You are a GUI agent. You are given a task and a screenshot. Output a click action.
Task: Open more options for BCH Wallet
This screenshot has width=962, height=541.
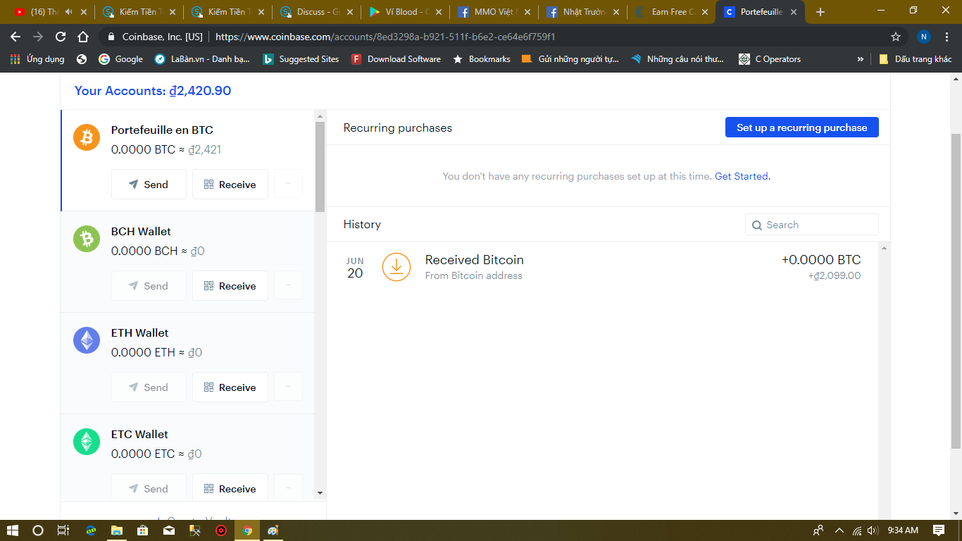point(288,285)
